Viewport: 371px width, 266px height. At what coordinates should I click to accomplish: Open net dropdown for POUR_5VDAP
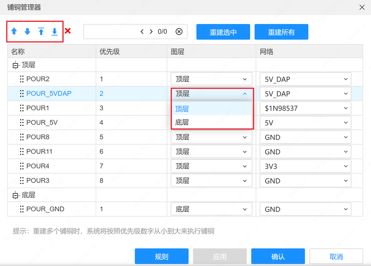305,93
